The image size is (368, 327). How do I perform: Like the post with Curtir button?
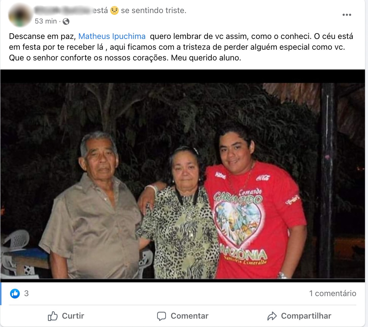(66, 316)
